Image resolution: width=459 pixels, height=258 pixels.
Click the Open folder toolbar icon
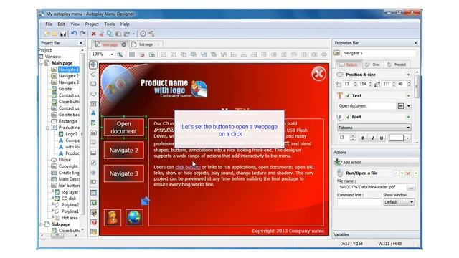click(x=55, y=34)
